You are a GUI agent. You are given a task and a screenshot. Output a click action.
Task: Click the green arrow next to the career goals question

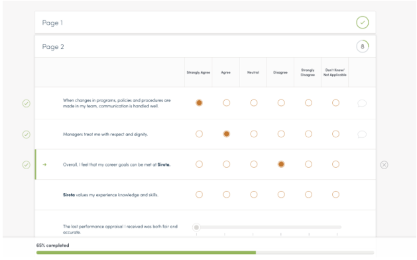click(x=44, y=164)
